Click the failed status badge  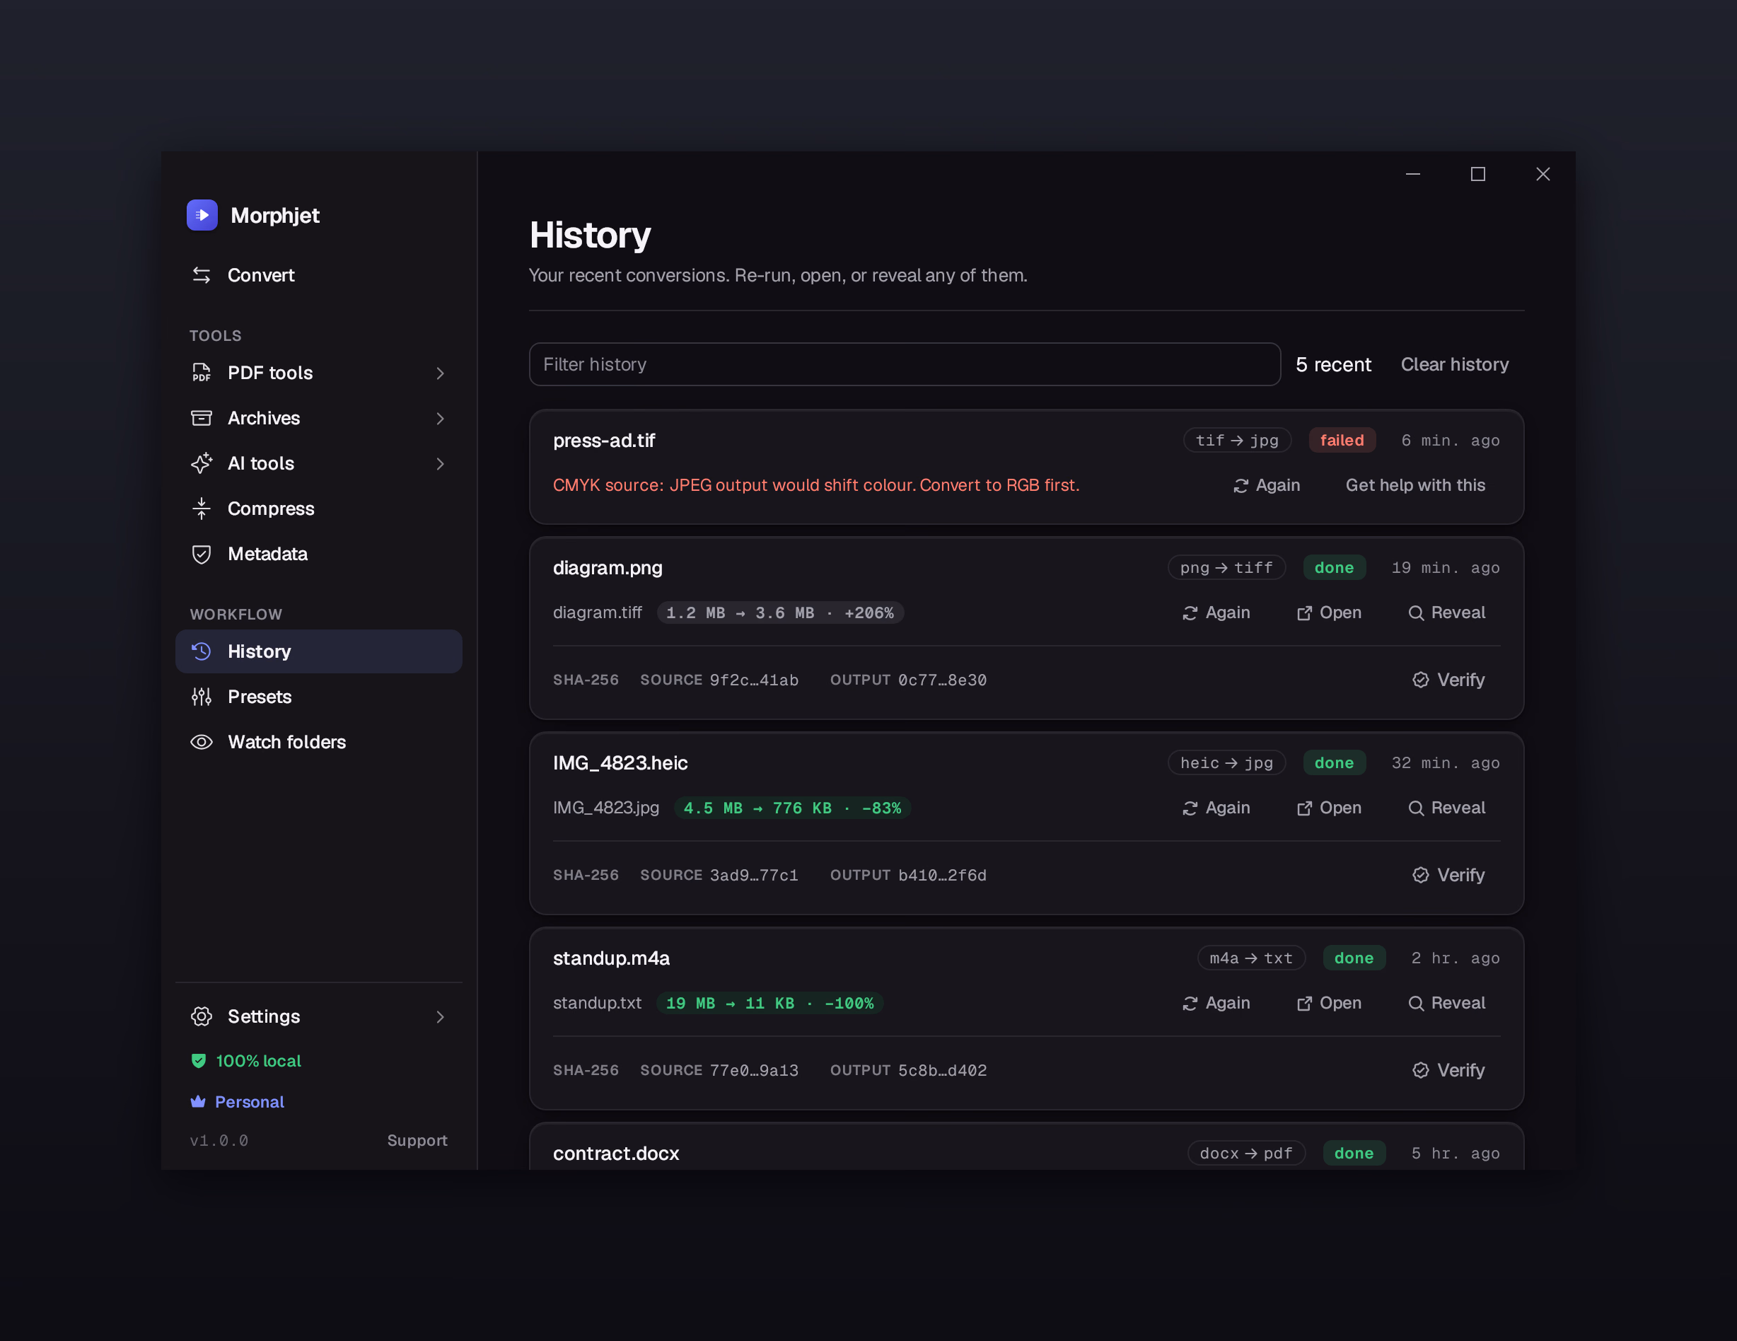click(1342, 440)
